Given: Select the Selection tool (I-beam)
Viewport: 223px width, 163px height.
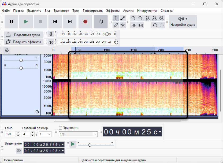Looking at the screenshot, I should point(116,18).
